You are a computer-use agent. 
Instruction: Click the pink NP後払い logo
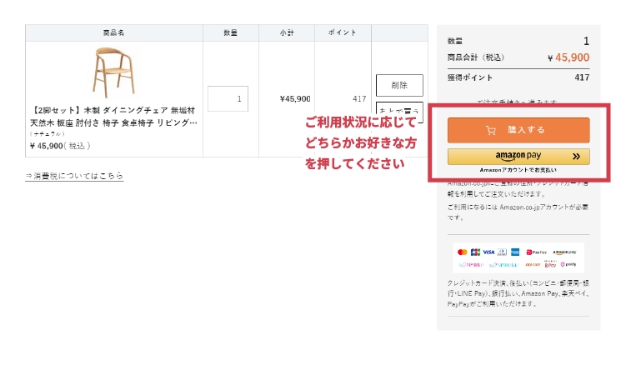coord(471,264)
